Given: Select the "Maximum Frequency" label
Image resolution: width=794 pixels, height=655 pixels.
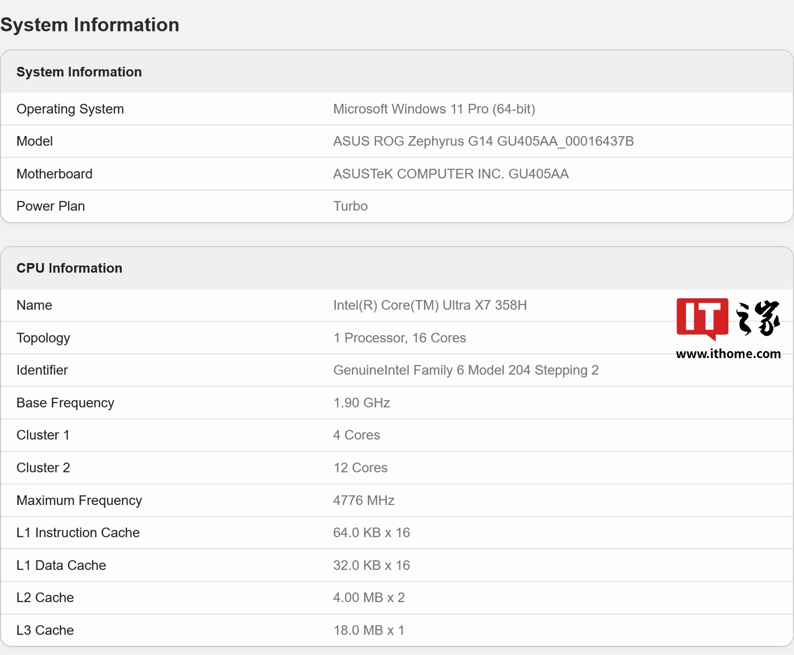Looking at the screenshot, I should (x=79, y=501).
